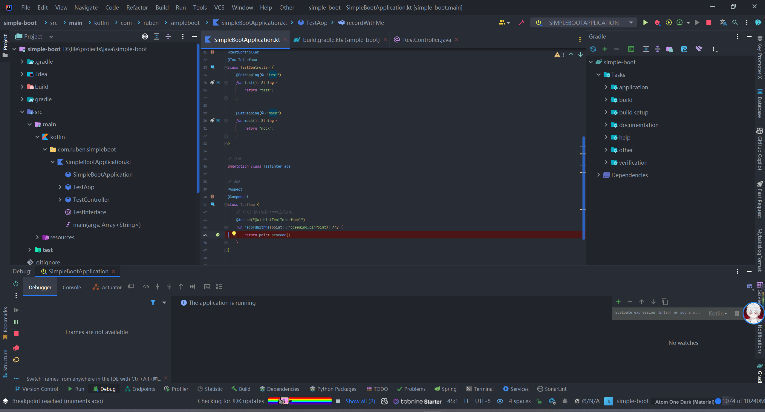765x412 pixels.
Task: Switch to the RestController.java tab
Action: (x=426, y=40)
